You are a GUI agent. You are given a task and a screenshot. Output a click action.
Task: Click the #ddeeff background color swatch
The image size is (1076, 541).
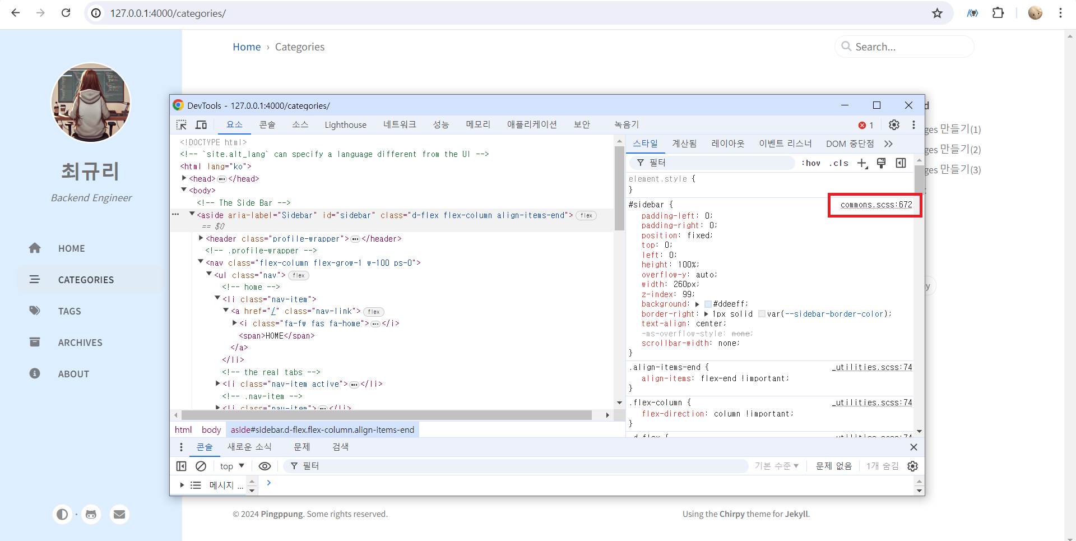point(708,304)
